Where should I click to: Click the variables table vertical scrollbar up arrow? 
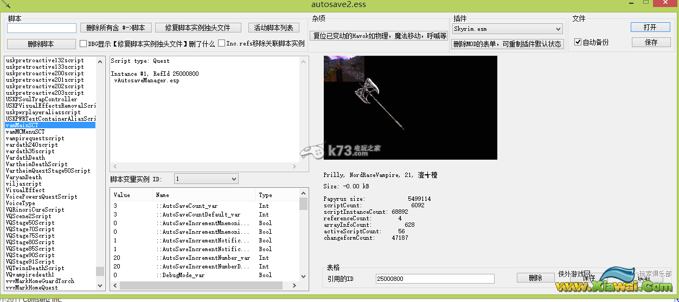[304, 194]
